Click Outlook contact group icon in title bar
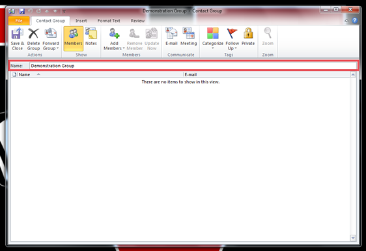 (12, 10)
